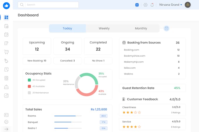Click the 3 Ratings text under Cleanliness
Image resolution: width=199 pixels, height=132 pixels.
[x=176, y=113]
